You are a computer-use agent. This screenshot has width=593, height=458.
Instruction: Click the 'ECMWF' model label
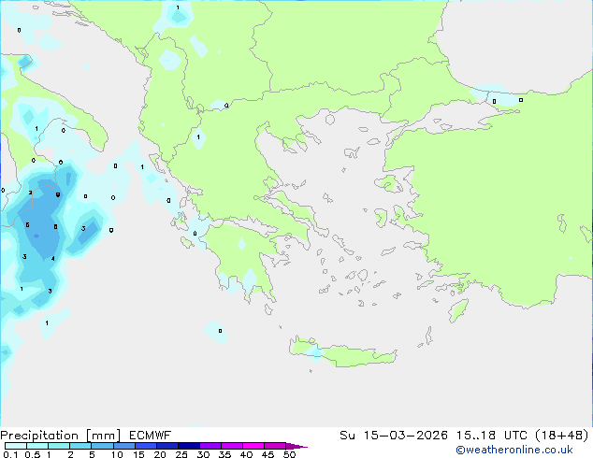pyautogui.click(x=151, y=436)
